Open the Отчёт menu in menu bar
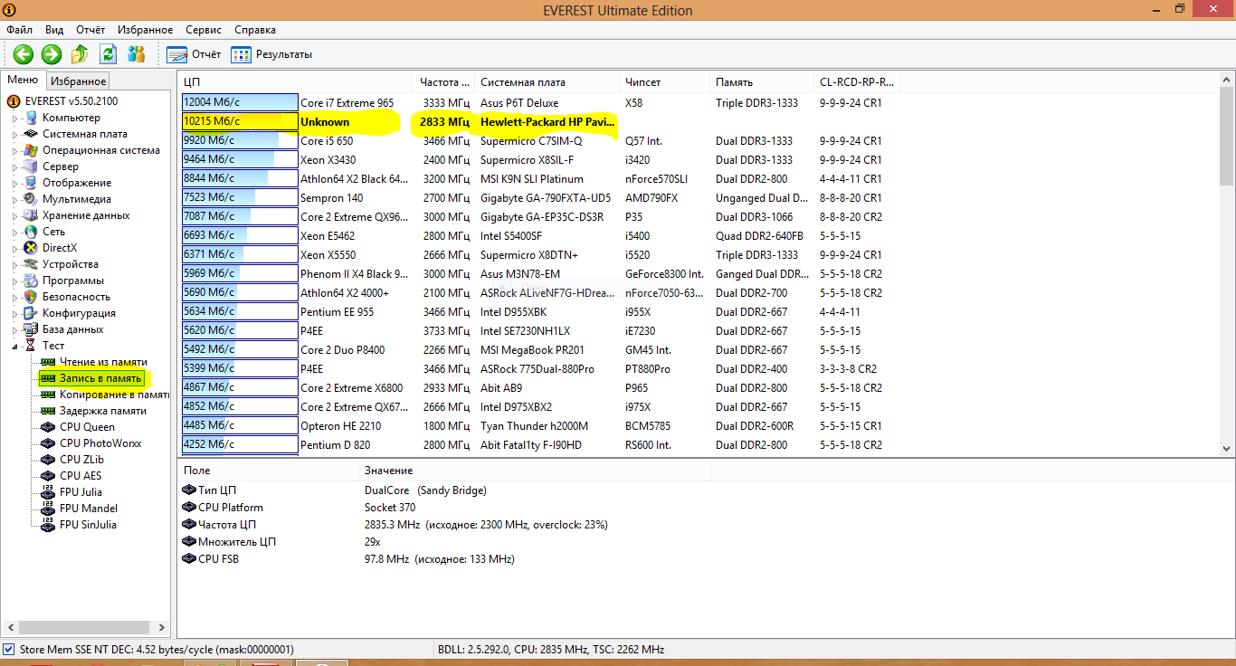 [x=90, y=30]
